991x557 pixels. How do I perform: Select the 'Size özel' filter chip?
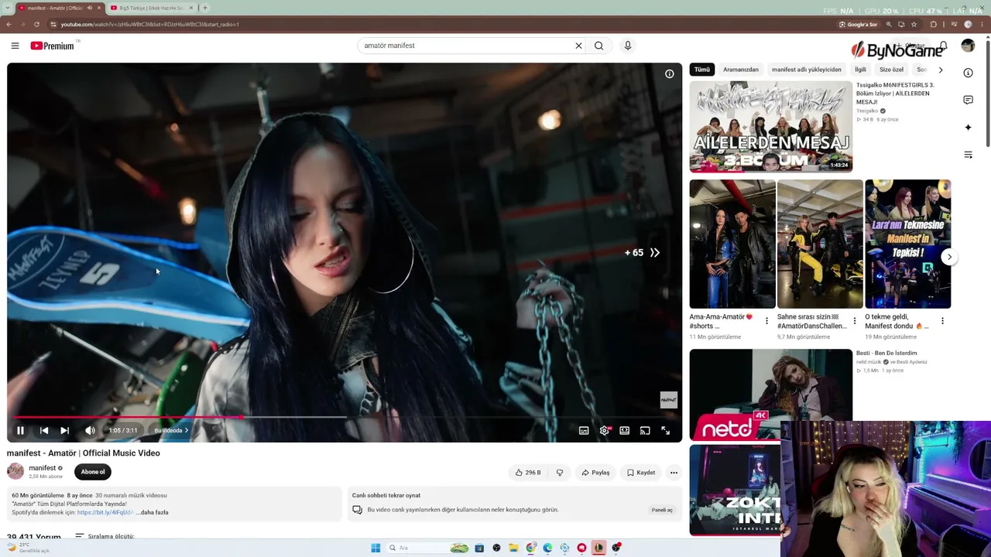(x=892, y=70)
